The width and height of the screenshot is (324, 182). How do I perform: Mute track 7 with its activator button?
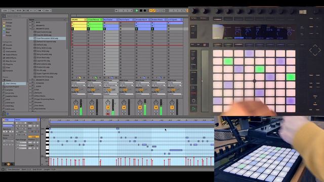[172, 108]
